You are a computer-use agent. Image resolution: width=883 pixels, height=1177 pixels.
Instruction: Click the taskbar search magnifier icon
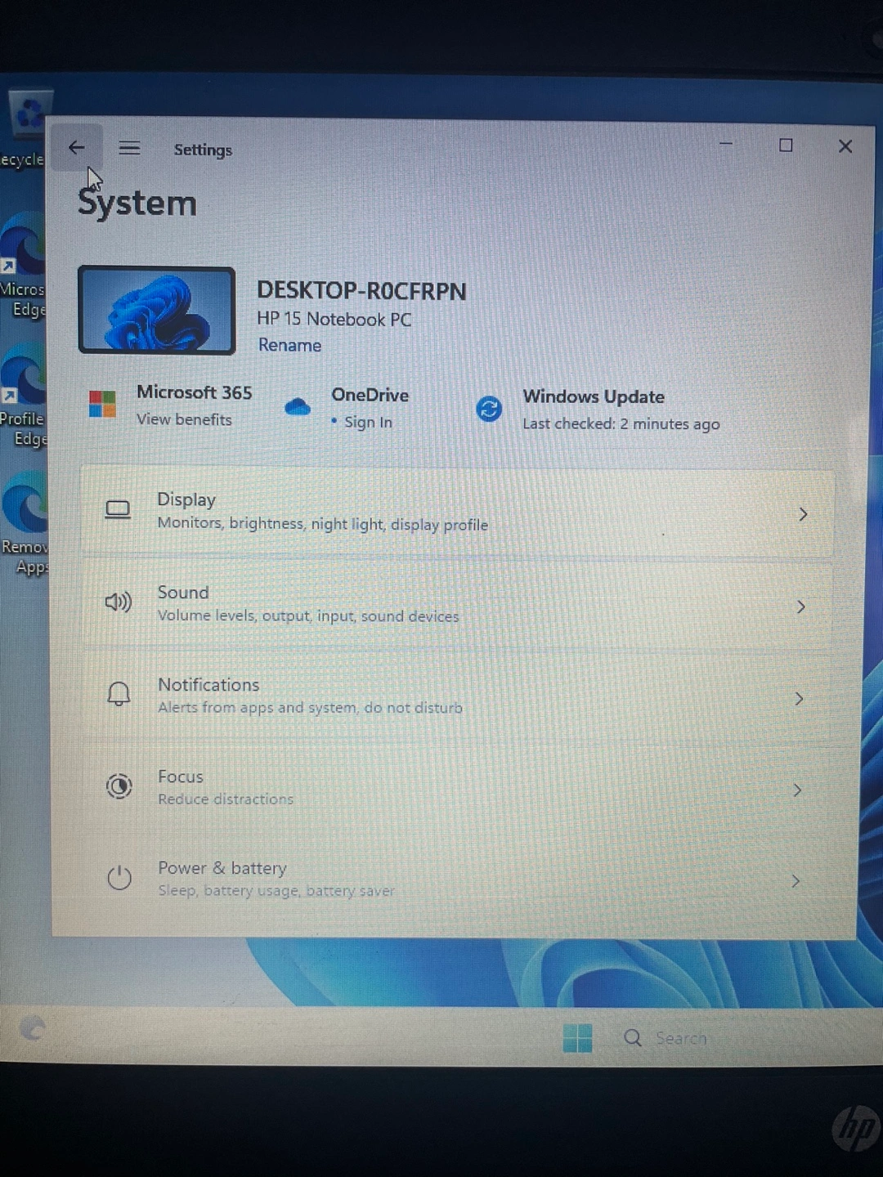pos(633,1038)
